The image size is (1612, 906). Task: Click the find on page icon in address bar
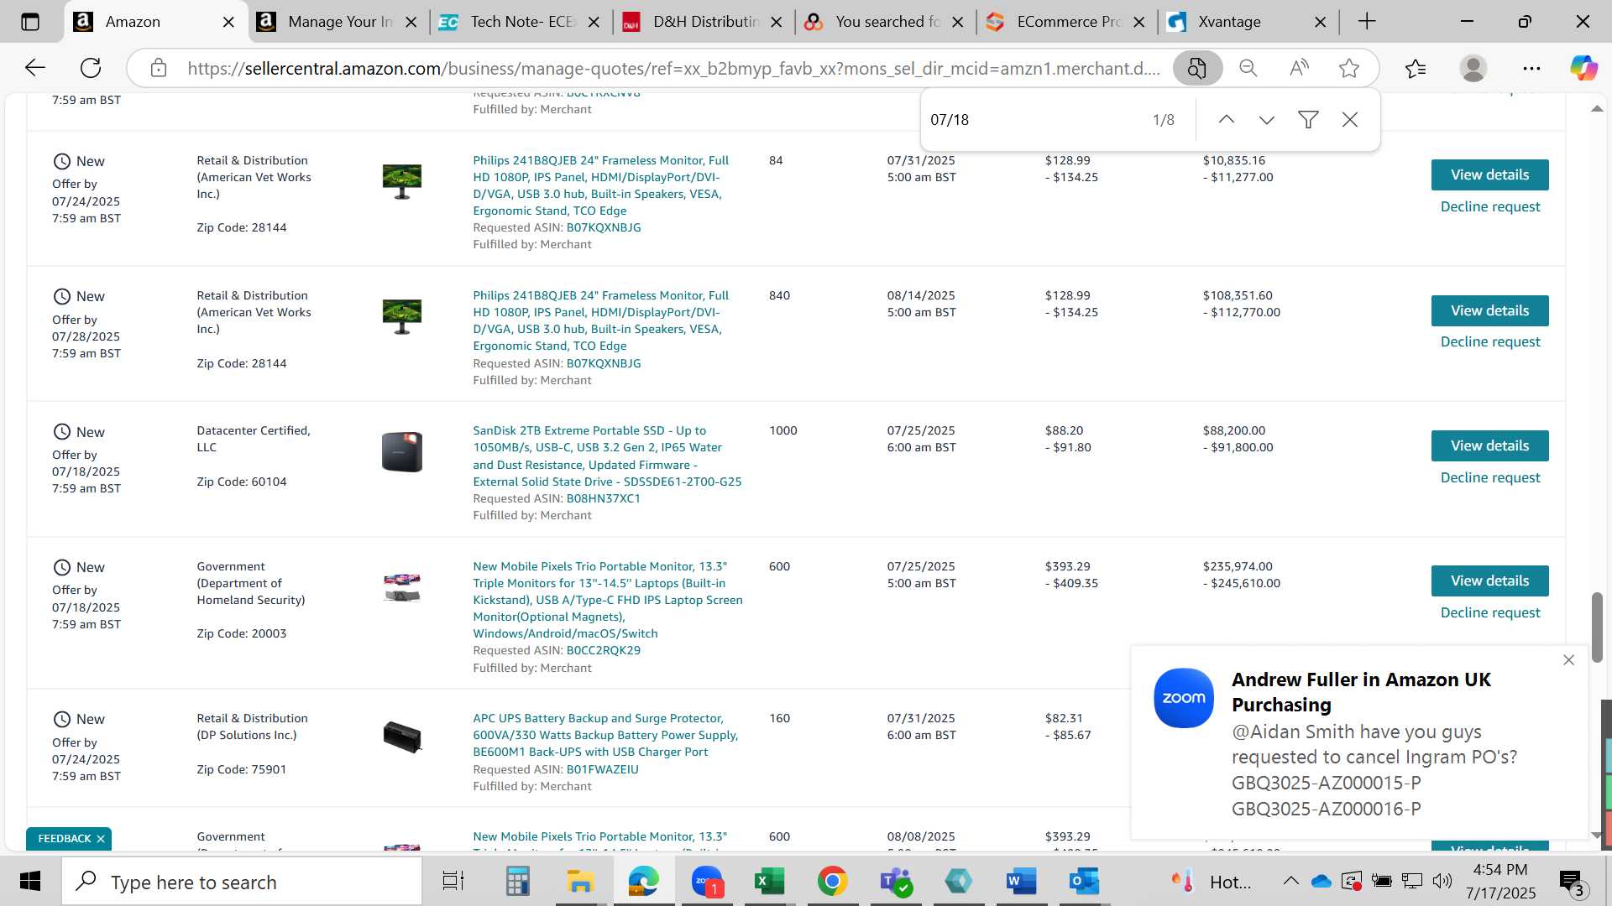pyautogui.click(x=1197, y=68)
